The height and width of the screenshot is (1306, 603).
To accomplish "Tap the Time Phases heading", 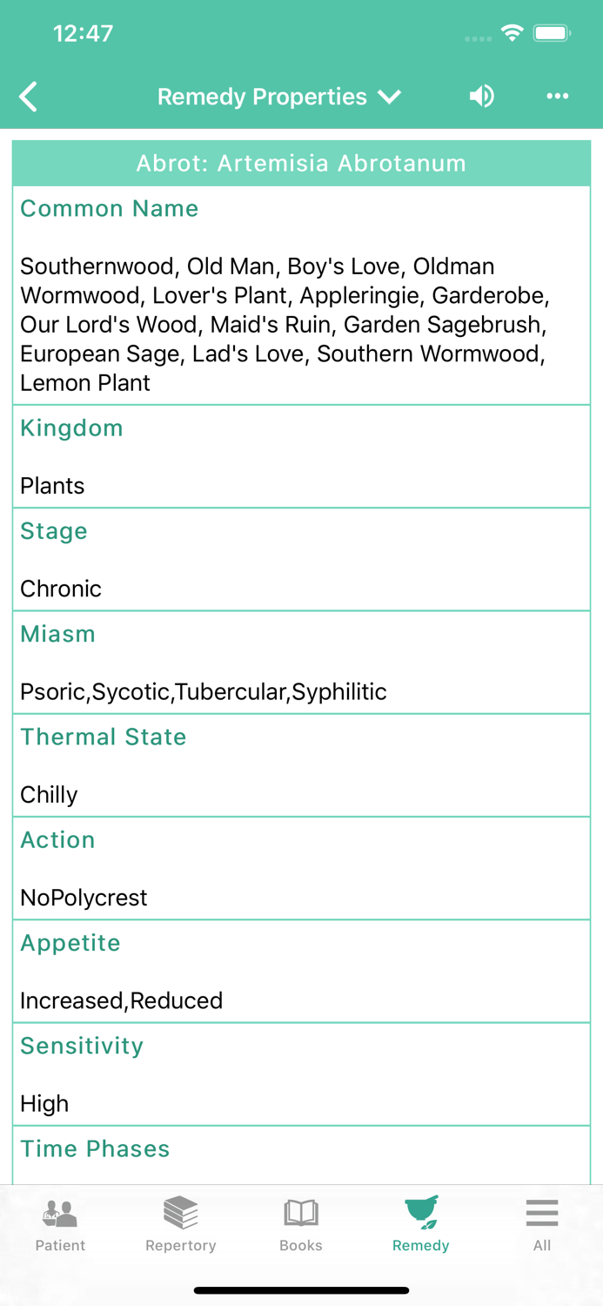I will [95, 1148].
